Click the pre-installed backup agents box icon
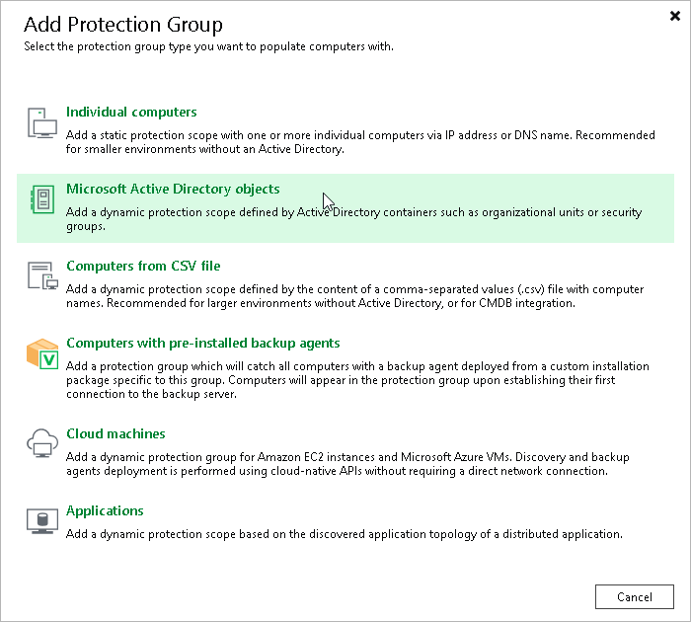Screen dimensions: 691x622 pyautogui.click(x=42, y=353)
